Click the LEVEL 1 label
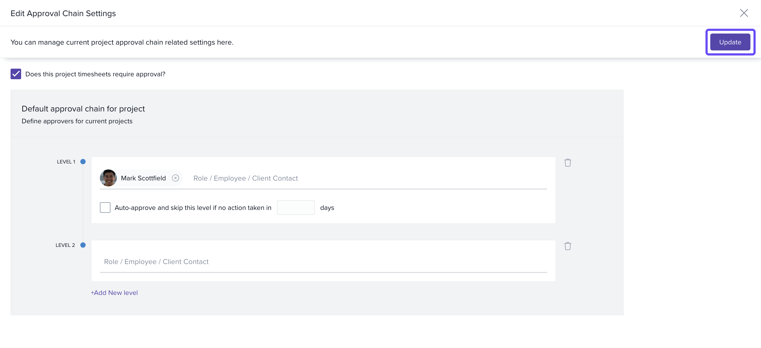This screenshot has height=348, width=761. [x=66, y=162]
